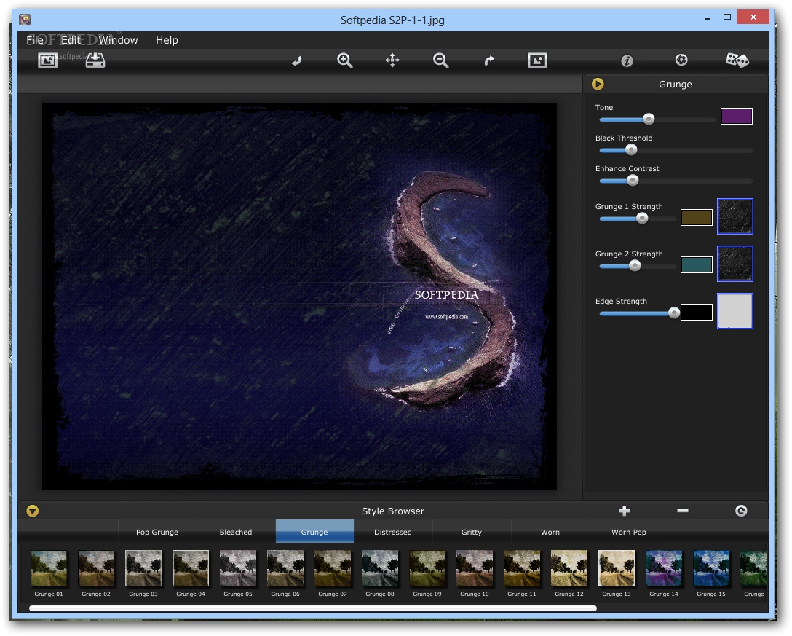The image size is (792, 636).
Task: Open the Edit menu
Action: 71,40
